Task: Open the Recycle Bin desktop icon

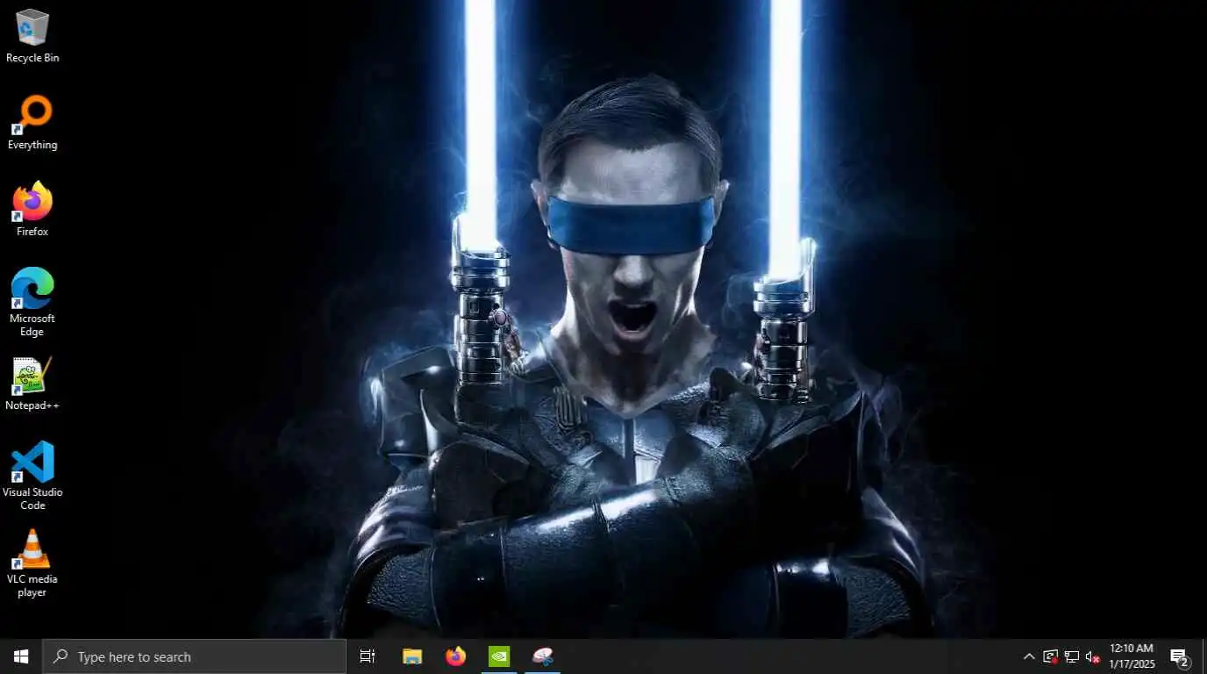Action: [32, 37]
